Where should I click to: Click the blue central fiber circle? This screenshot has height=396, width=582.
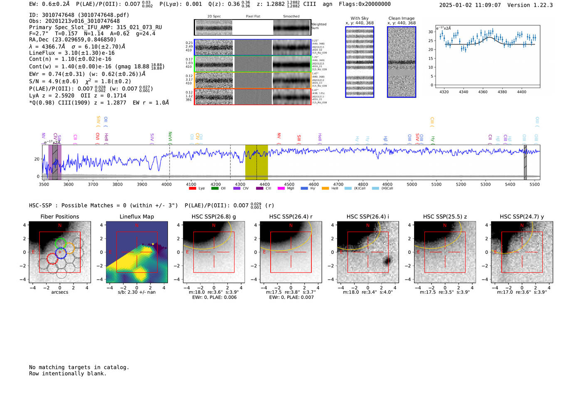[x=60, y=252]
